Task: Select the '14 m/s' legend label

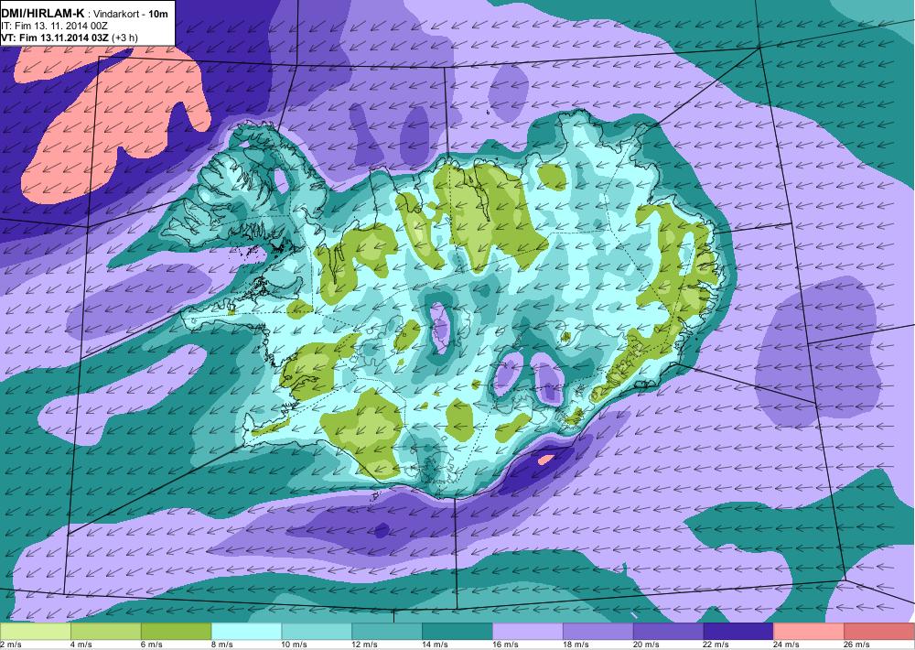Action: pos(436,645)
